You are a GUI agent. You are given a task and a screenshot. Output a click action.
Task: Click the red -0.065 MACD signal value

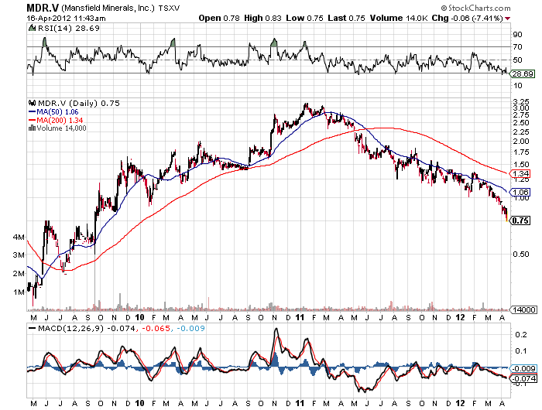tap(155, 328)
